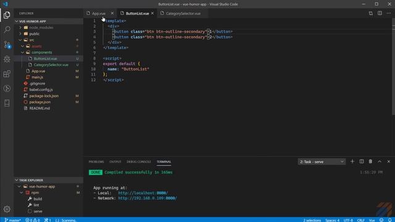Click the UTF-8 encoding status item

tap(348, 220)
